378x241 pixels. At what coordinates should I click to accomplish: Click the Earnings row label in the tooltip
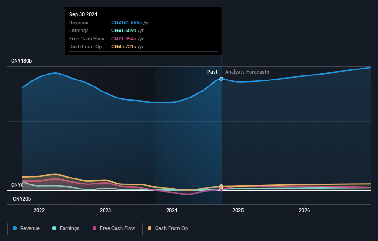point(79,30)
